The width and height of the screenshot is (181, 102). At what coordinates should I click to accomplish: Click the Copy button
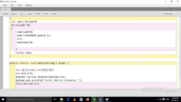[x=30, y=14]
